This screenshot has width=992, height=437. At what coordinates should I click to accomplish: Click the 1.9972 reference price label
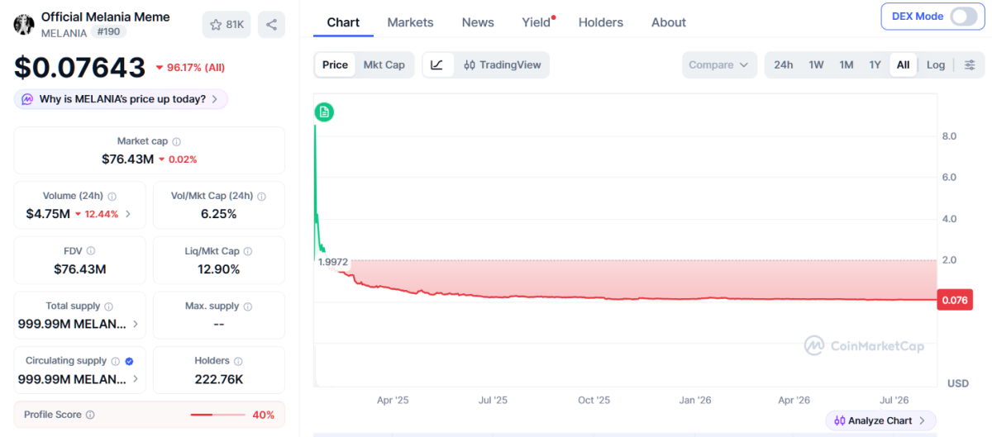pyautogui.click(x=332, y=262)
